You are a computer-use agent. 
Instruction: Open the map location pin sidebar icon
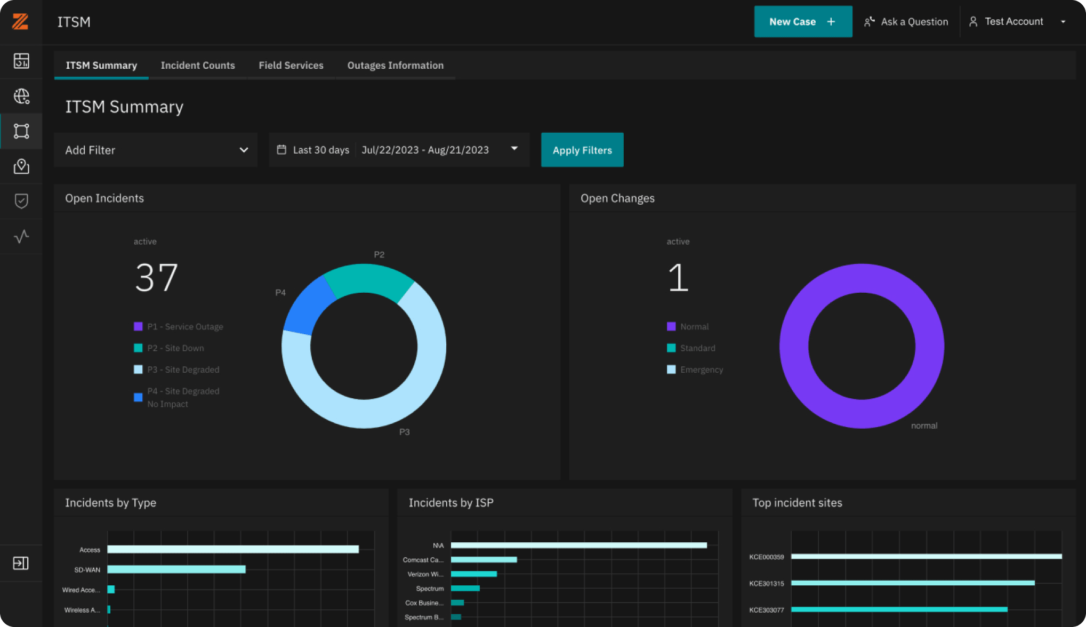21,166
